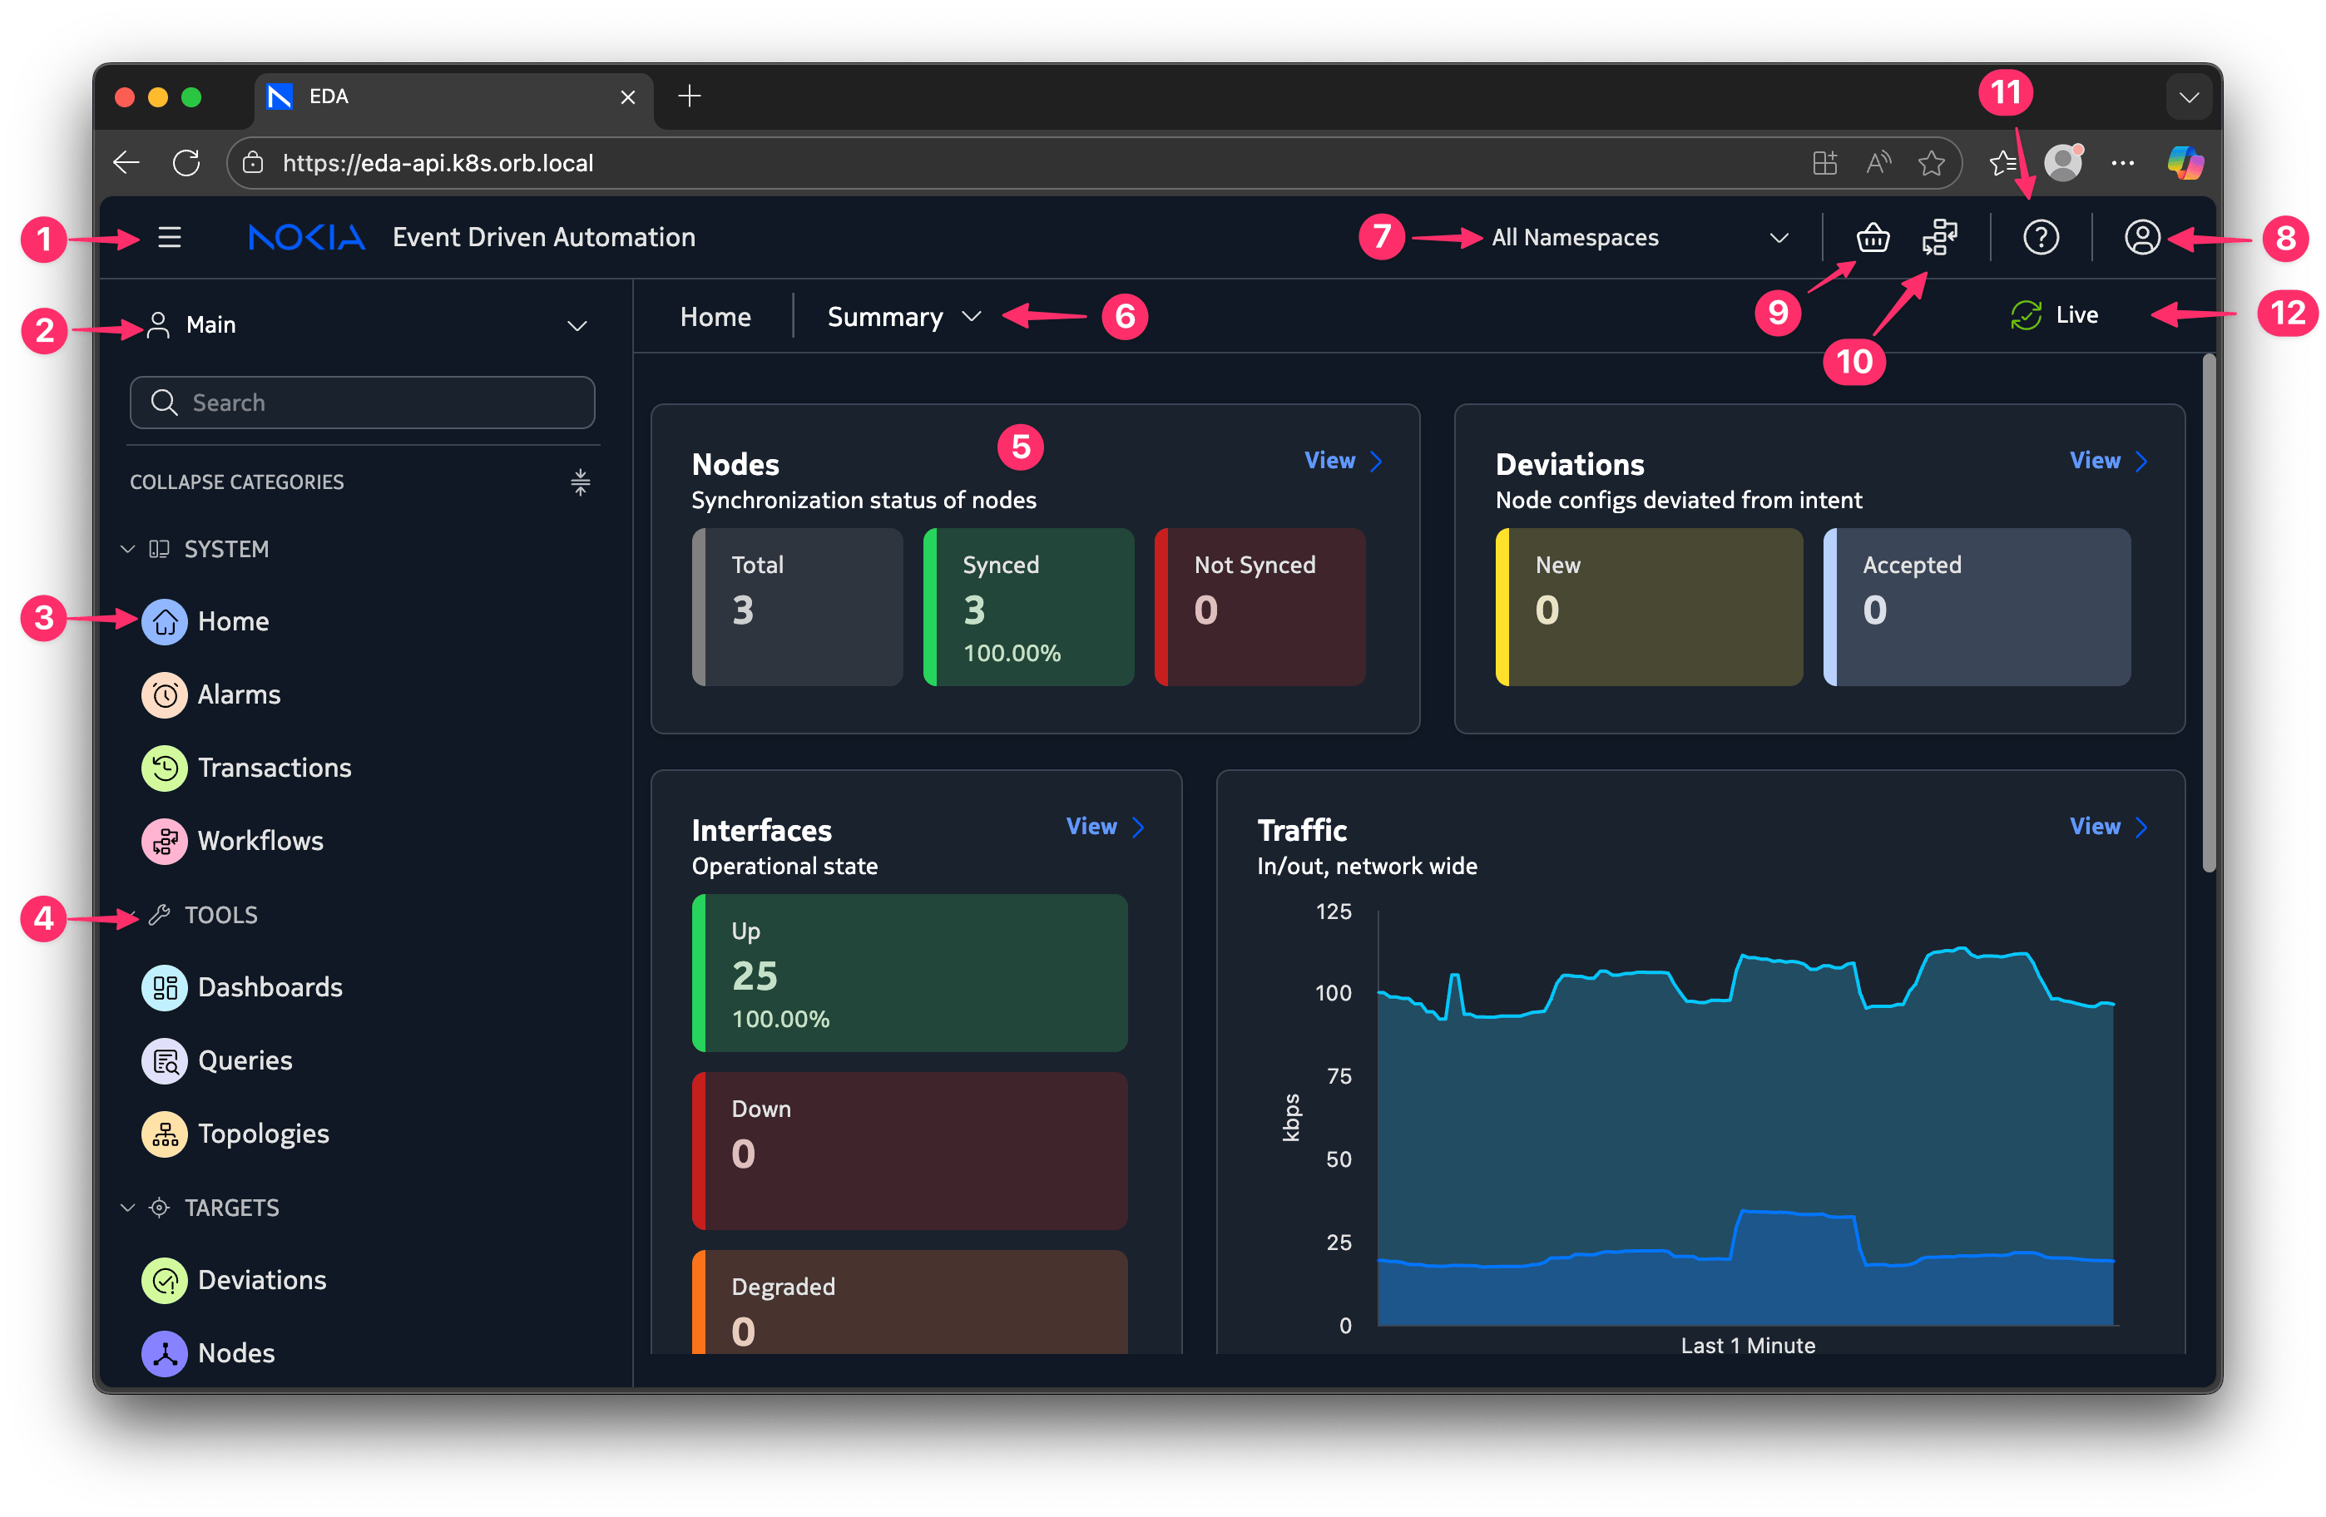The height and width of the screenshot is (1517, 2326).
Task: Click the workflows icon in header
Action: tap(1939, 237)
